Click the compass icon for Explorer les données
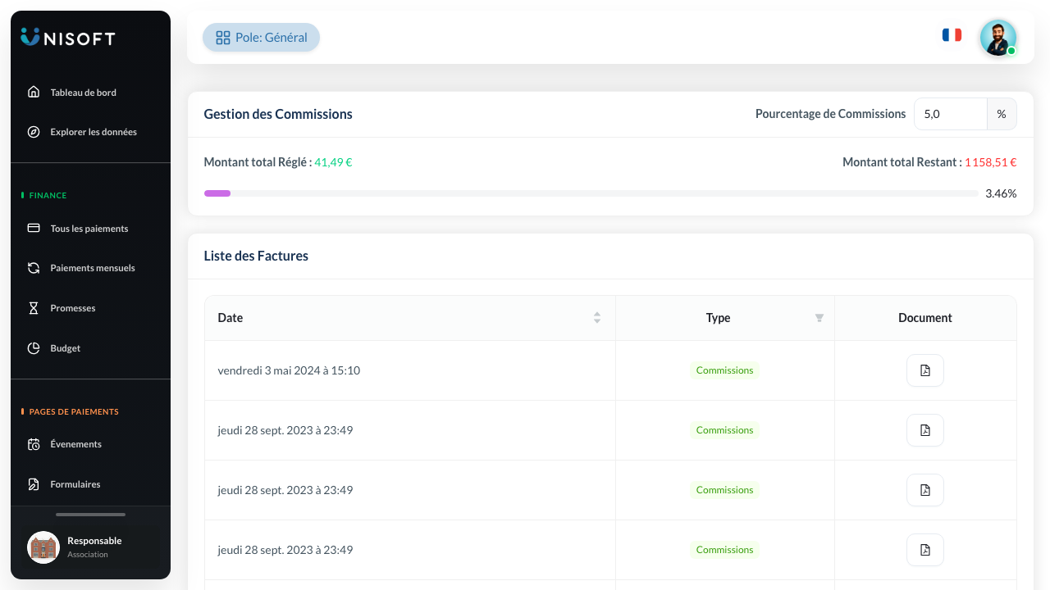 click(34, 132)
